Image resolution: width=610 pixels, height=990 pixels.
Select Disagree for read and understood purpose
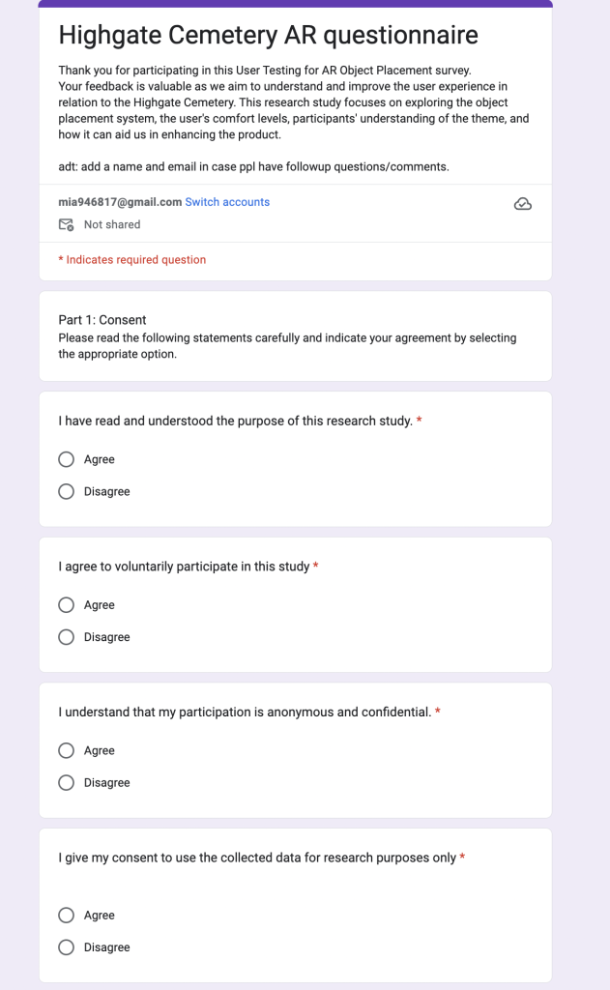(67, 492)
